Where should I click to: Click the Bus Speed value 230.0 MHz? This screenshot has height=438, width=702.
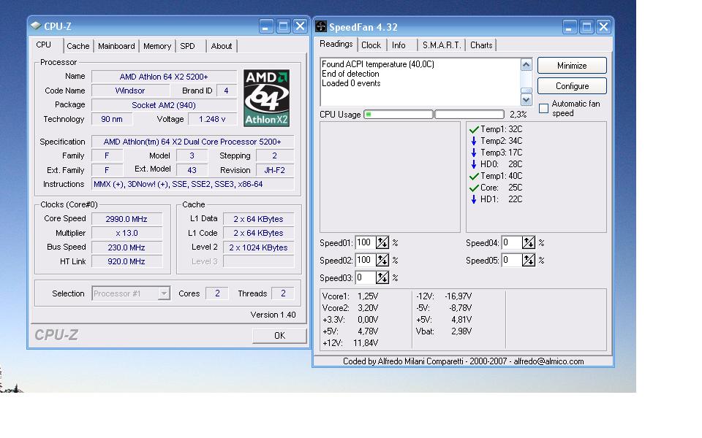point(127,247)
